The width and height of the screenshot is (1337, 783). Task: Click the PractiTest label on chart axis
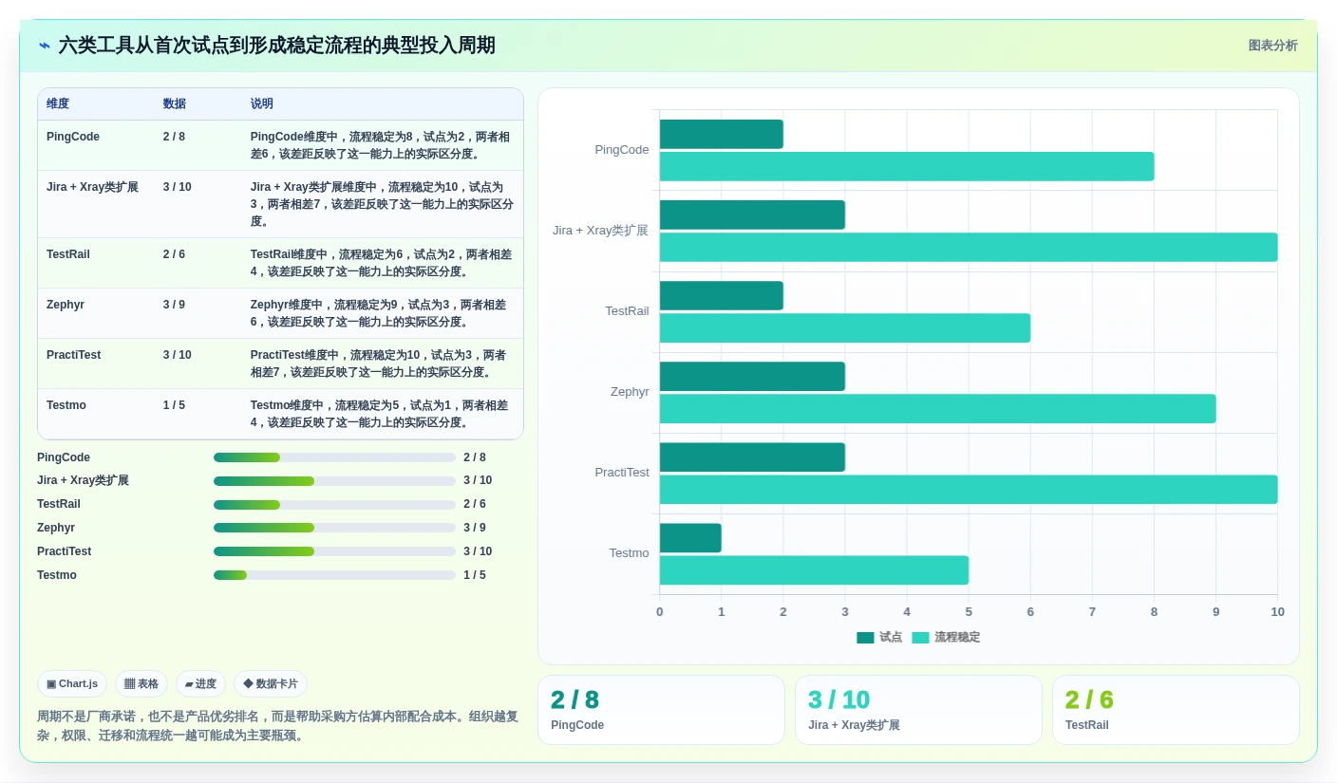(622, 473)
